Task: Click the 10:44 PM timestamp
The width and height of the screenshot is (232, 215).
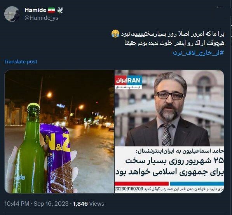Action: tap(17, 204)
